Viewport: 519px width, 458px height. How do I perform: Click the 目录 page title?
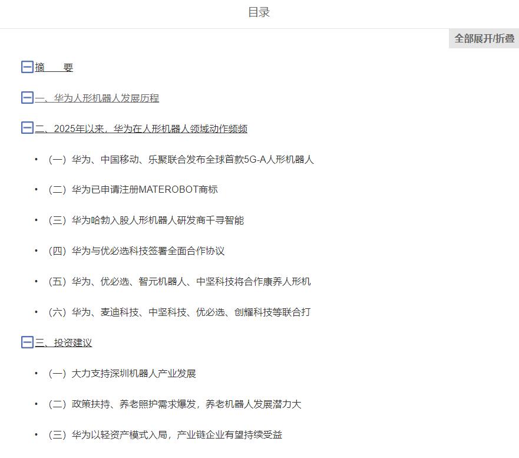click(x=259, y=12)
